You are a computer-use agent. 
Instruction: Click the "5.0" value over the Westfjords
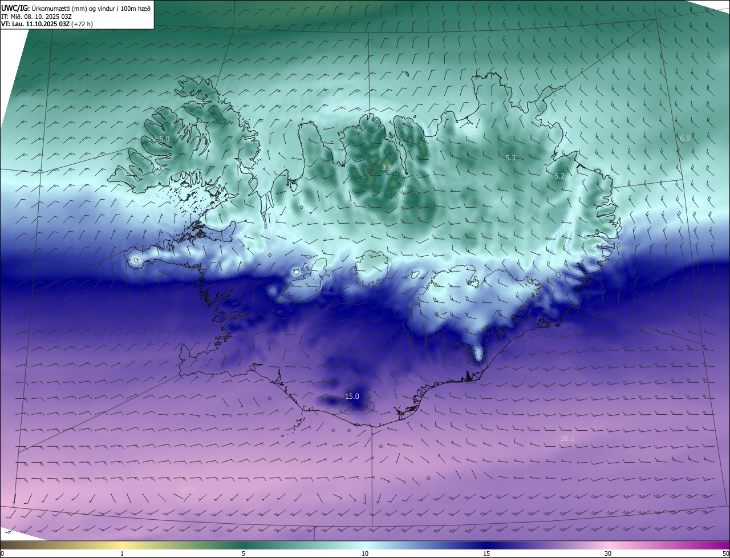tap(164, 139)
